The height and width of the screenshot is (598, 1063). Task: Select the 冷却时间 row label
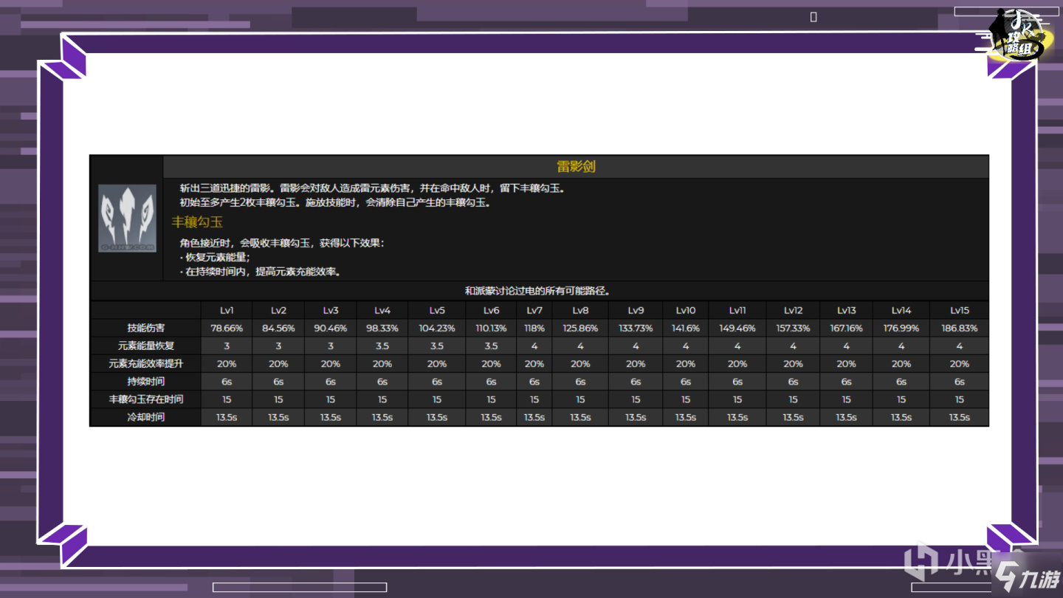(x=145, y=417)
